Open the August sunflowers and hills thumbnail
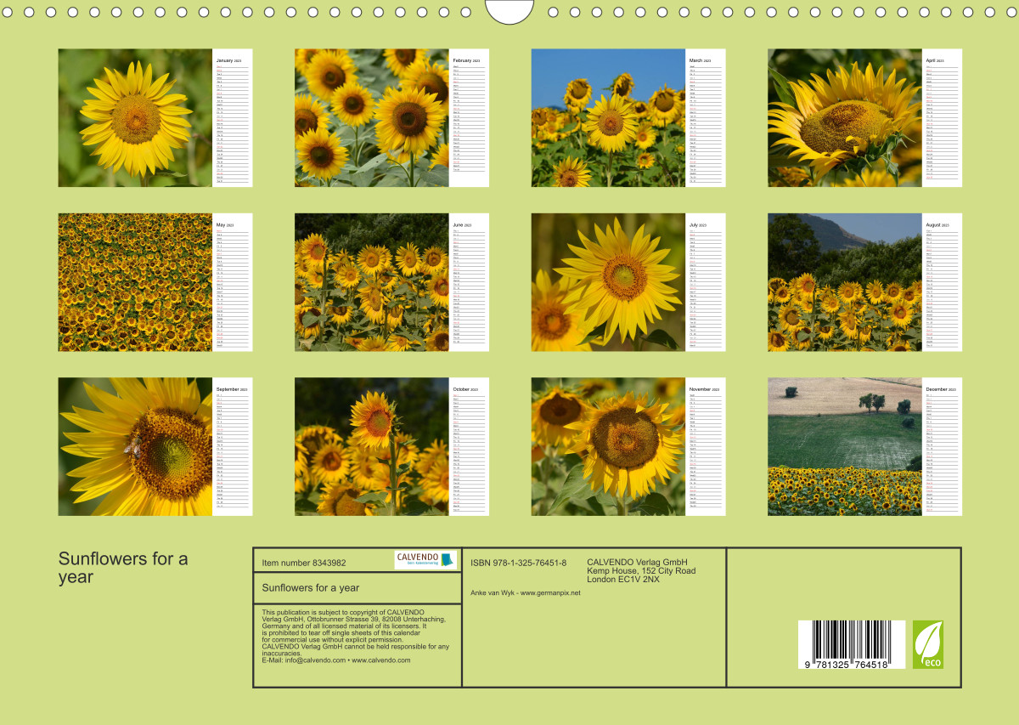Image resolution: width=1019 pixels, height=725 pixels. point(845,282)
